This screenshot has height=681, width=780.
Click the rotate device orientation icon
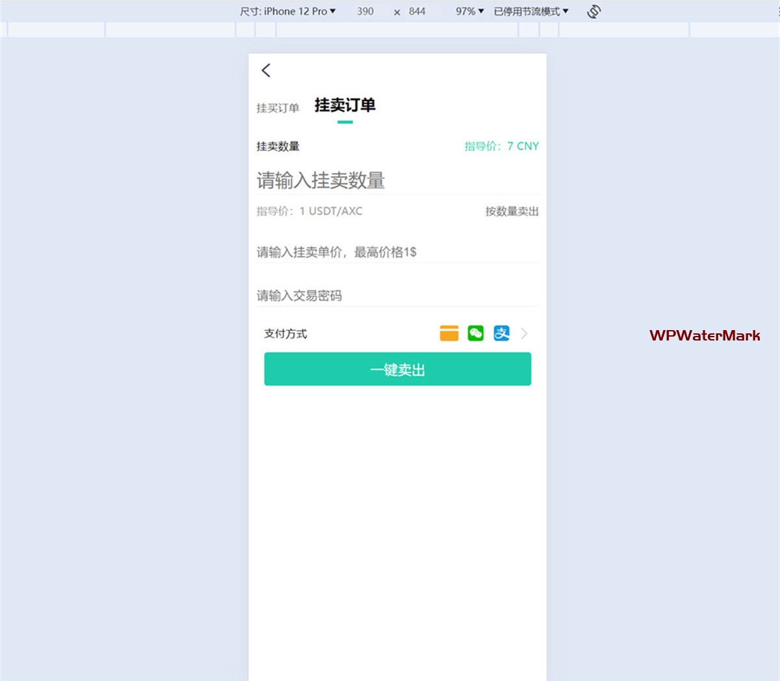593,12
